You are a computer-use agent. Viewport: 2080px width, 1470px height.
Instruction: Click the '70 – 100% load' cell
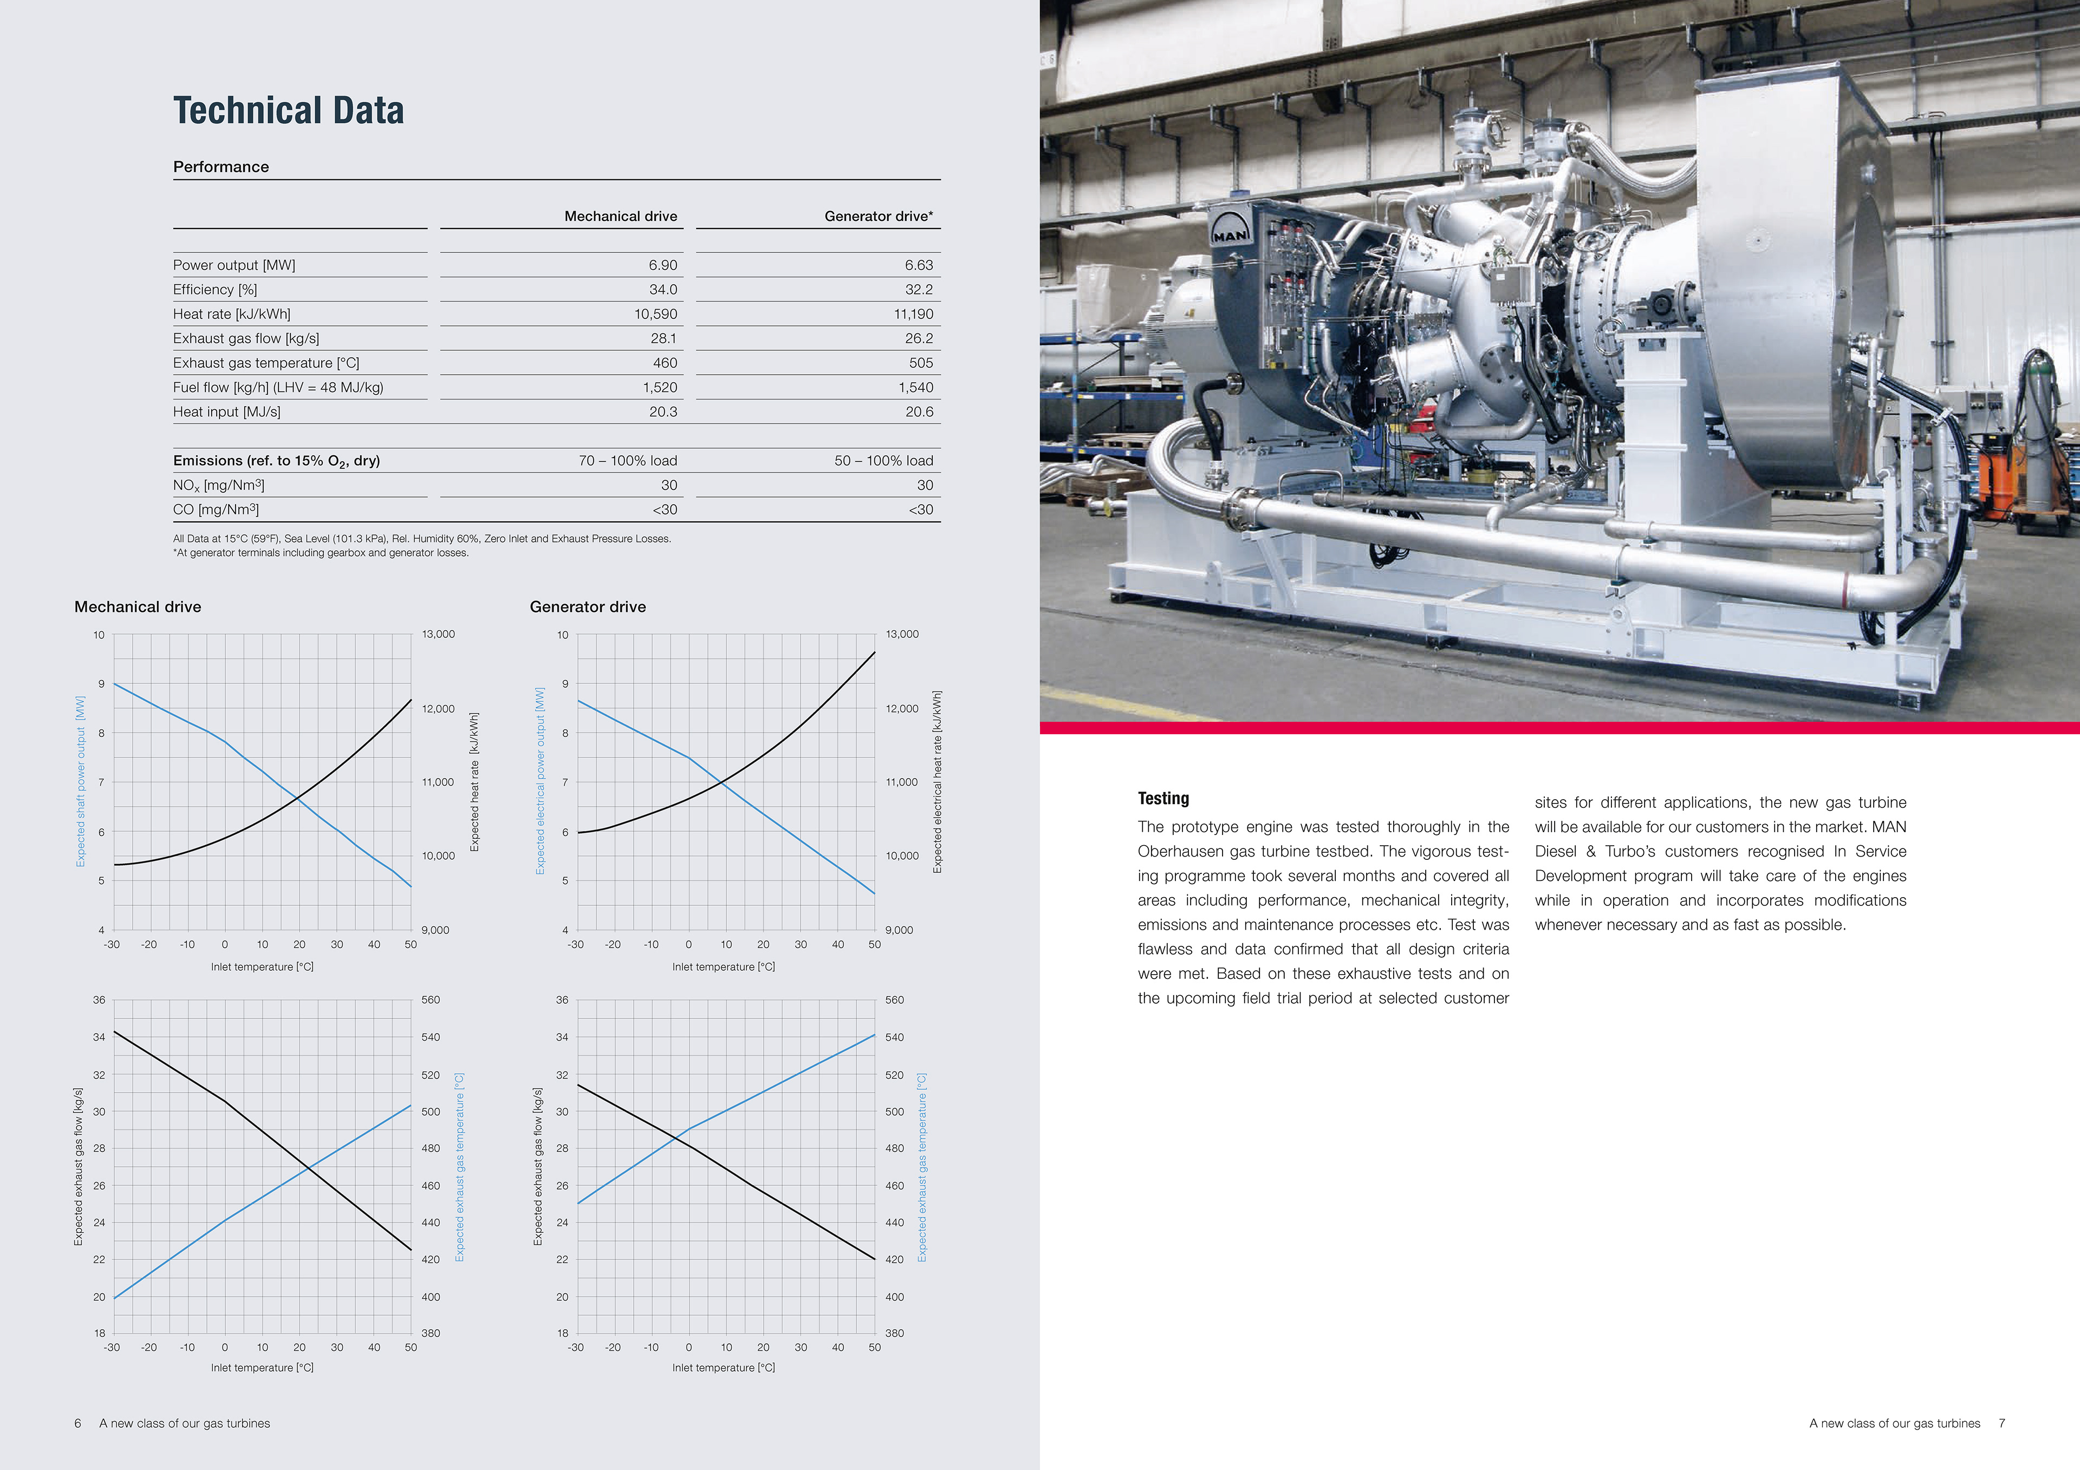628,461
